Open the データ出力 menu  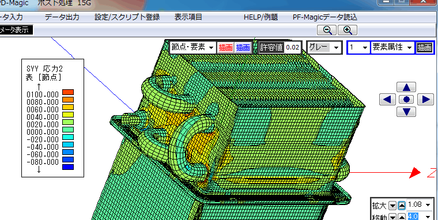coord(62,17)
